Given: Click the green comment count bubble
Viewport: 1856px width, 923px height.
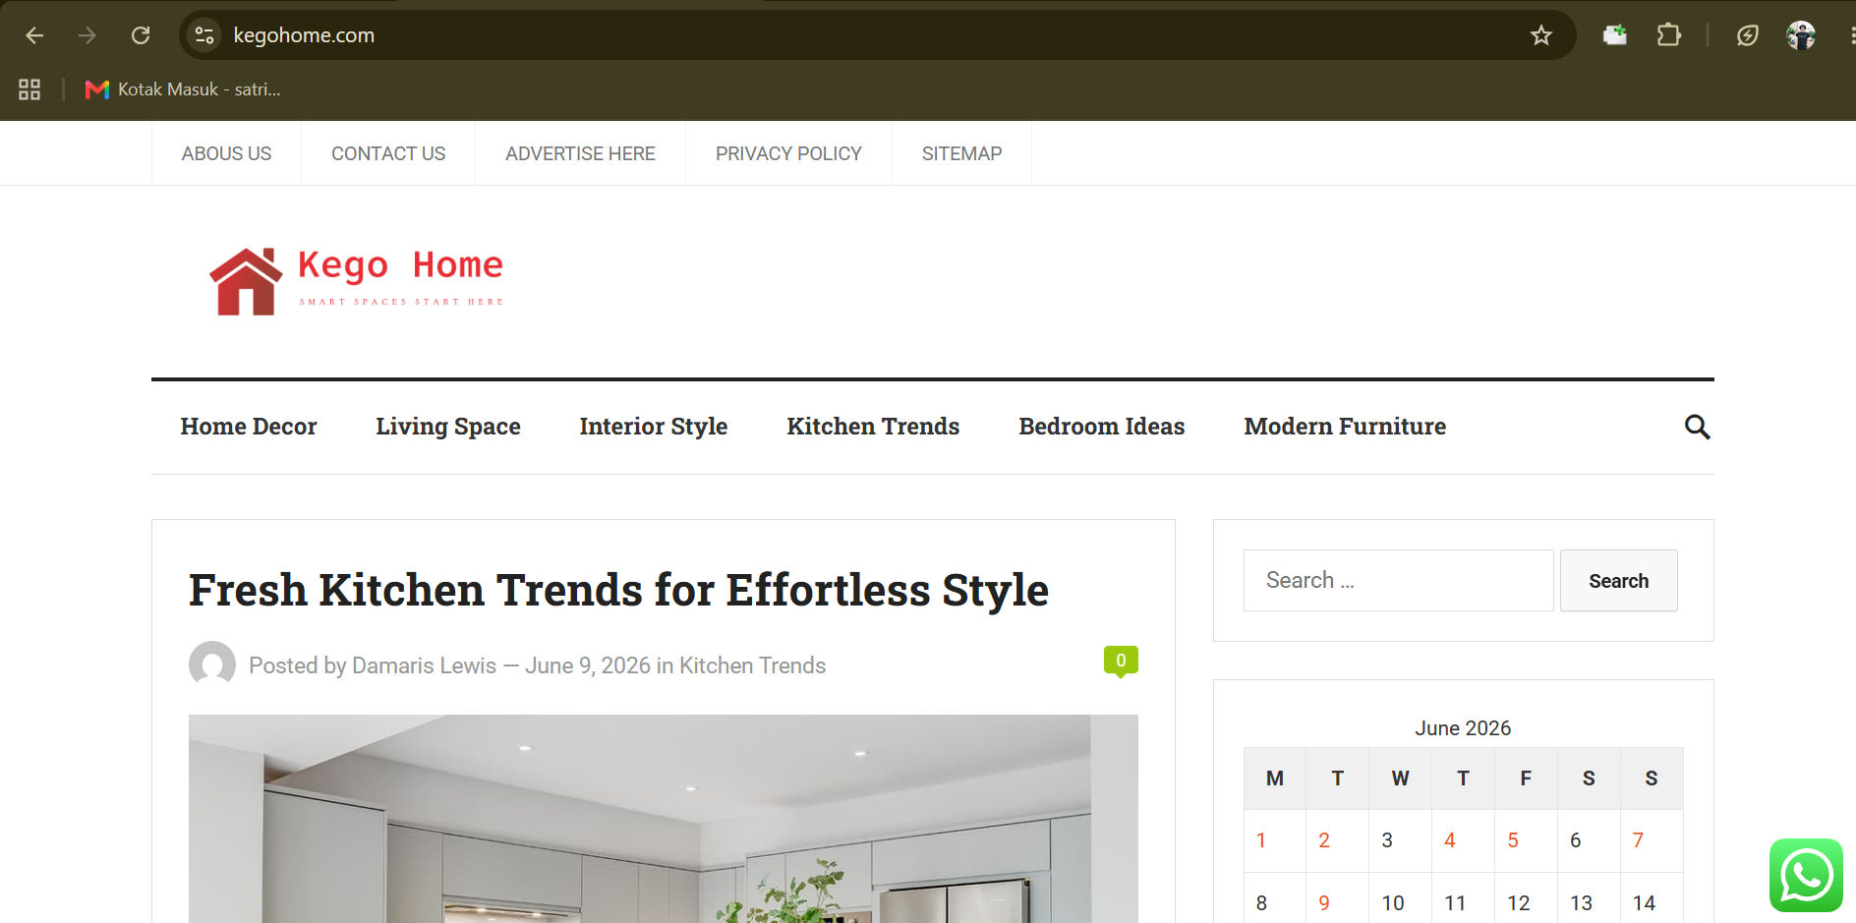Looking at the screenshot, I should 1121,662.
